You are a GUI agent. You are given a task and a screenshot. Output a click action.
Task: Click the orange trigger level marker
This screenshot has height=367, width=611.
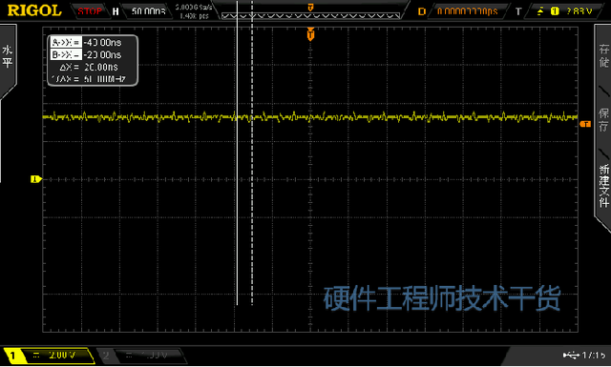(585, 124)
